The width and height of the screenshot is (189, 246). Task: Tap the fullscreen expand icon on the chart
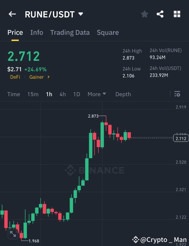13,234
